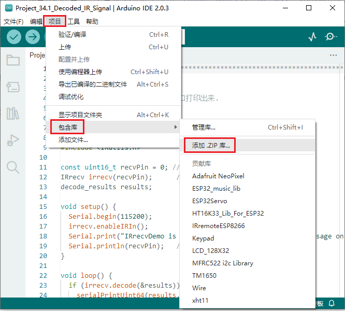345x311 pixels.
Task: Click the Upload arrow button
Action: [33, 37]
